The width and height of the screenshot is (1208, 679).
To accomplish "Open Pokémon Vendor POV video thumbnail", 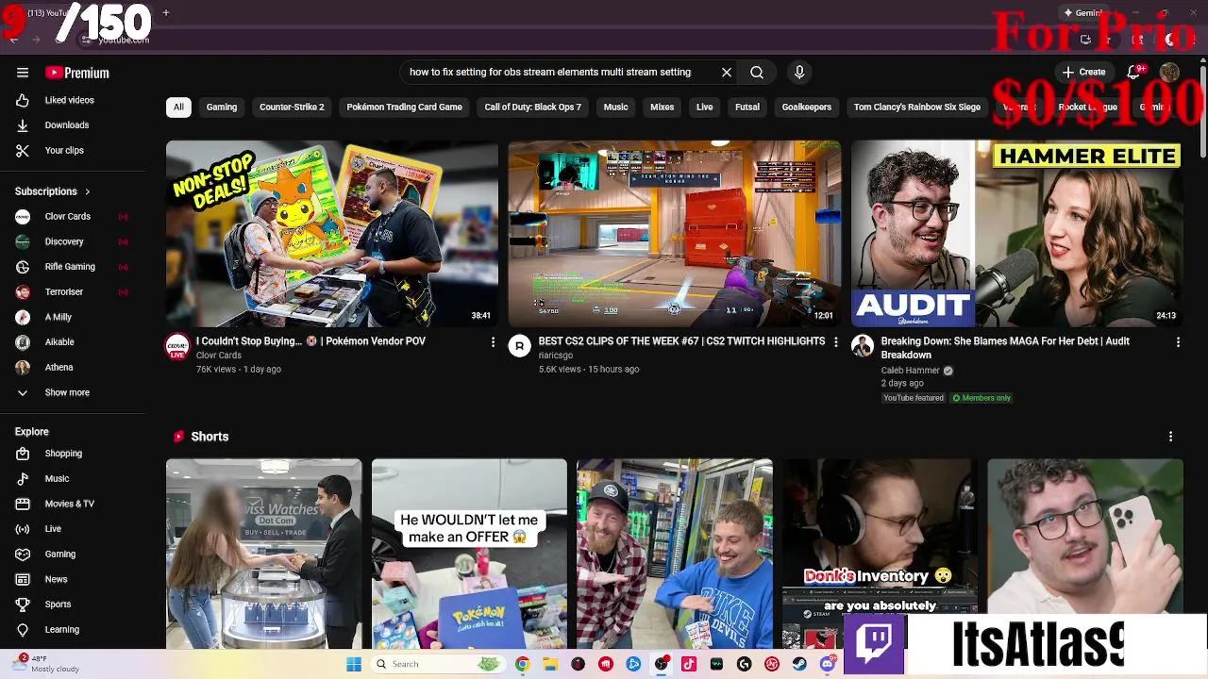I will (x=332, y=234).
